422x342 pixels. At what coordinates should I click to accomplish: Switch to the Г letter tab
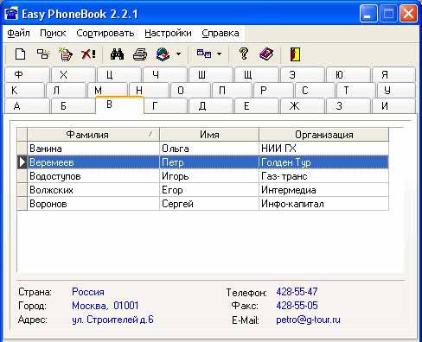(165, 106)
